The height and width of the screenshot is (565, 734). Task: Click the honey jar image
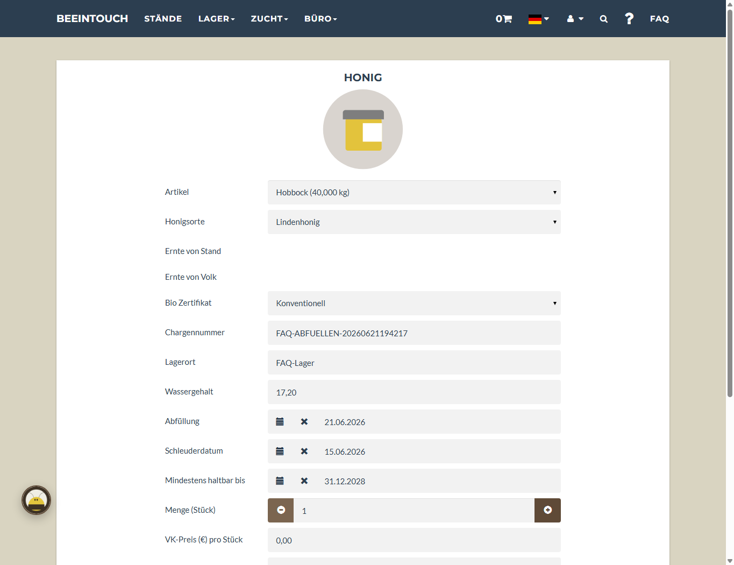click(363, 129)
